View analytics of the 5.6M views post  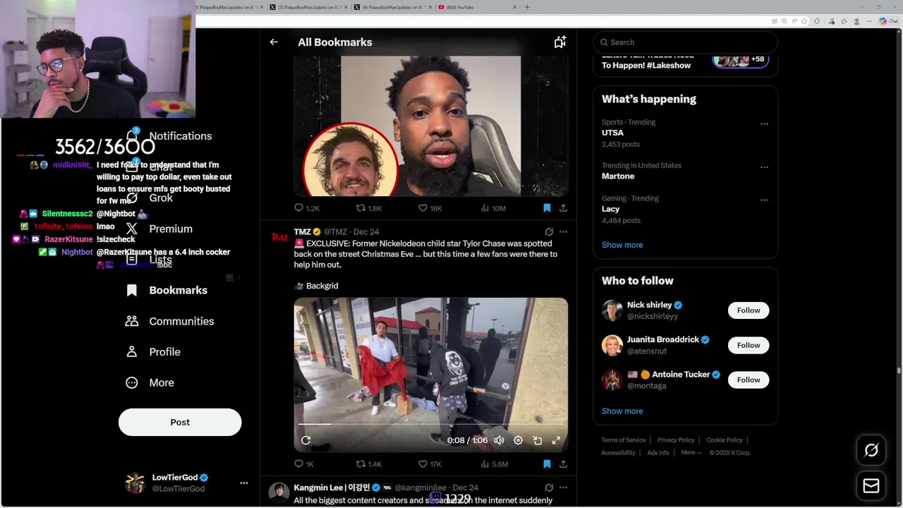point(494,464)
